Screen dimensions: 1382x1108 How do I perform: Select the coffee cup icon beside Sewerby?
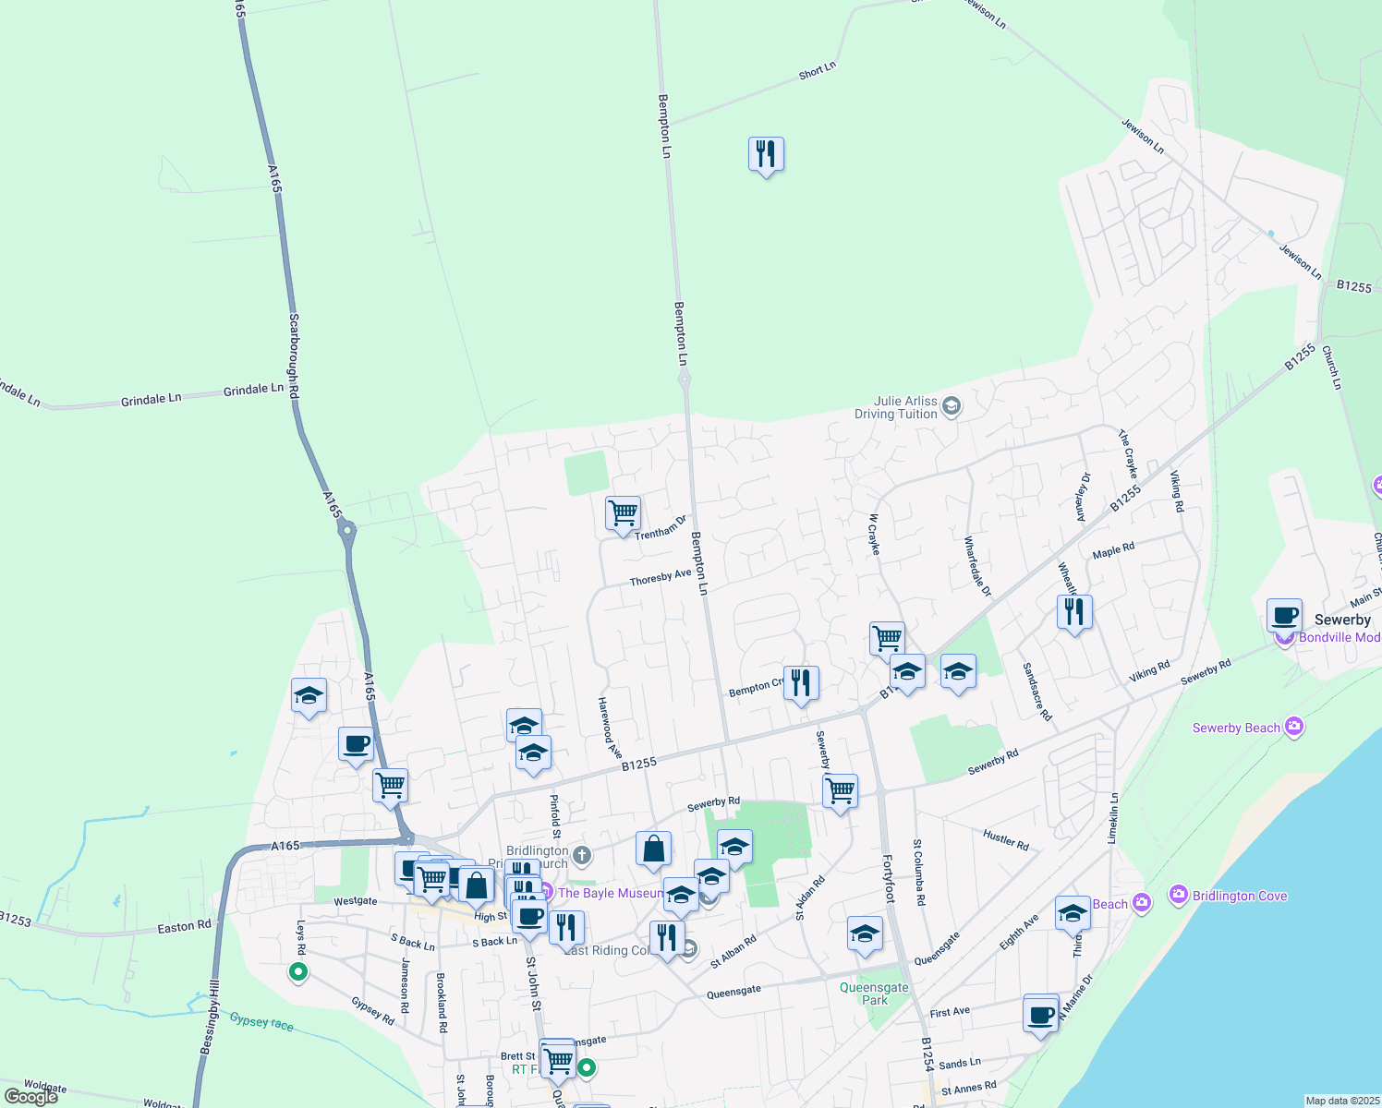click(1284, 614)
